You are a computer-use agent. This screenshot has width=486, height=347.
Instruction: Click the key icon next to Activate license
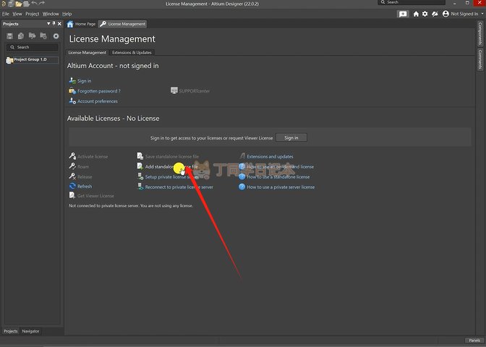tap(72, 156)
